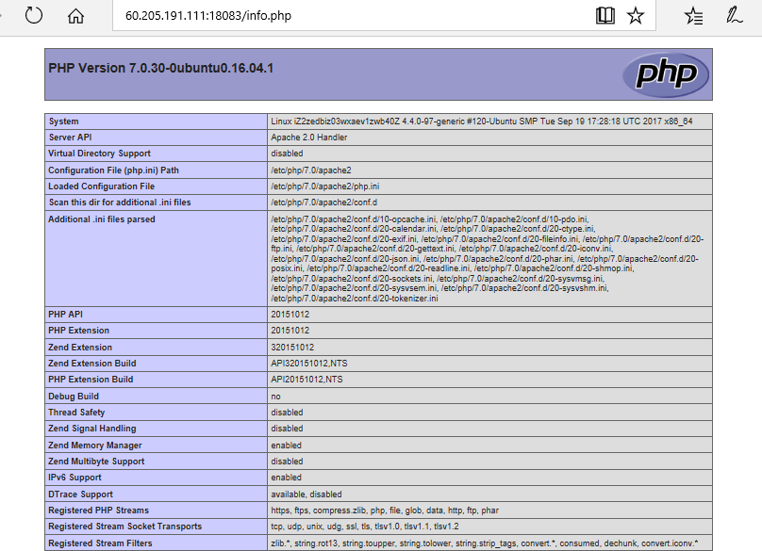Viewport: 762px width, 551px height.
Task: Select the PHP Version 7.0.30 heading
Action: click(x=160, y=68)
